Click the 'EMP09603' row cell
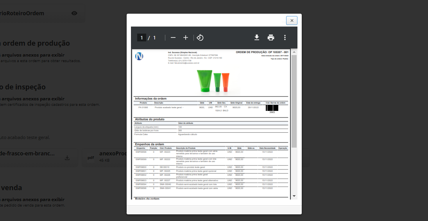 coord(141,180)
